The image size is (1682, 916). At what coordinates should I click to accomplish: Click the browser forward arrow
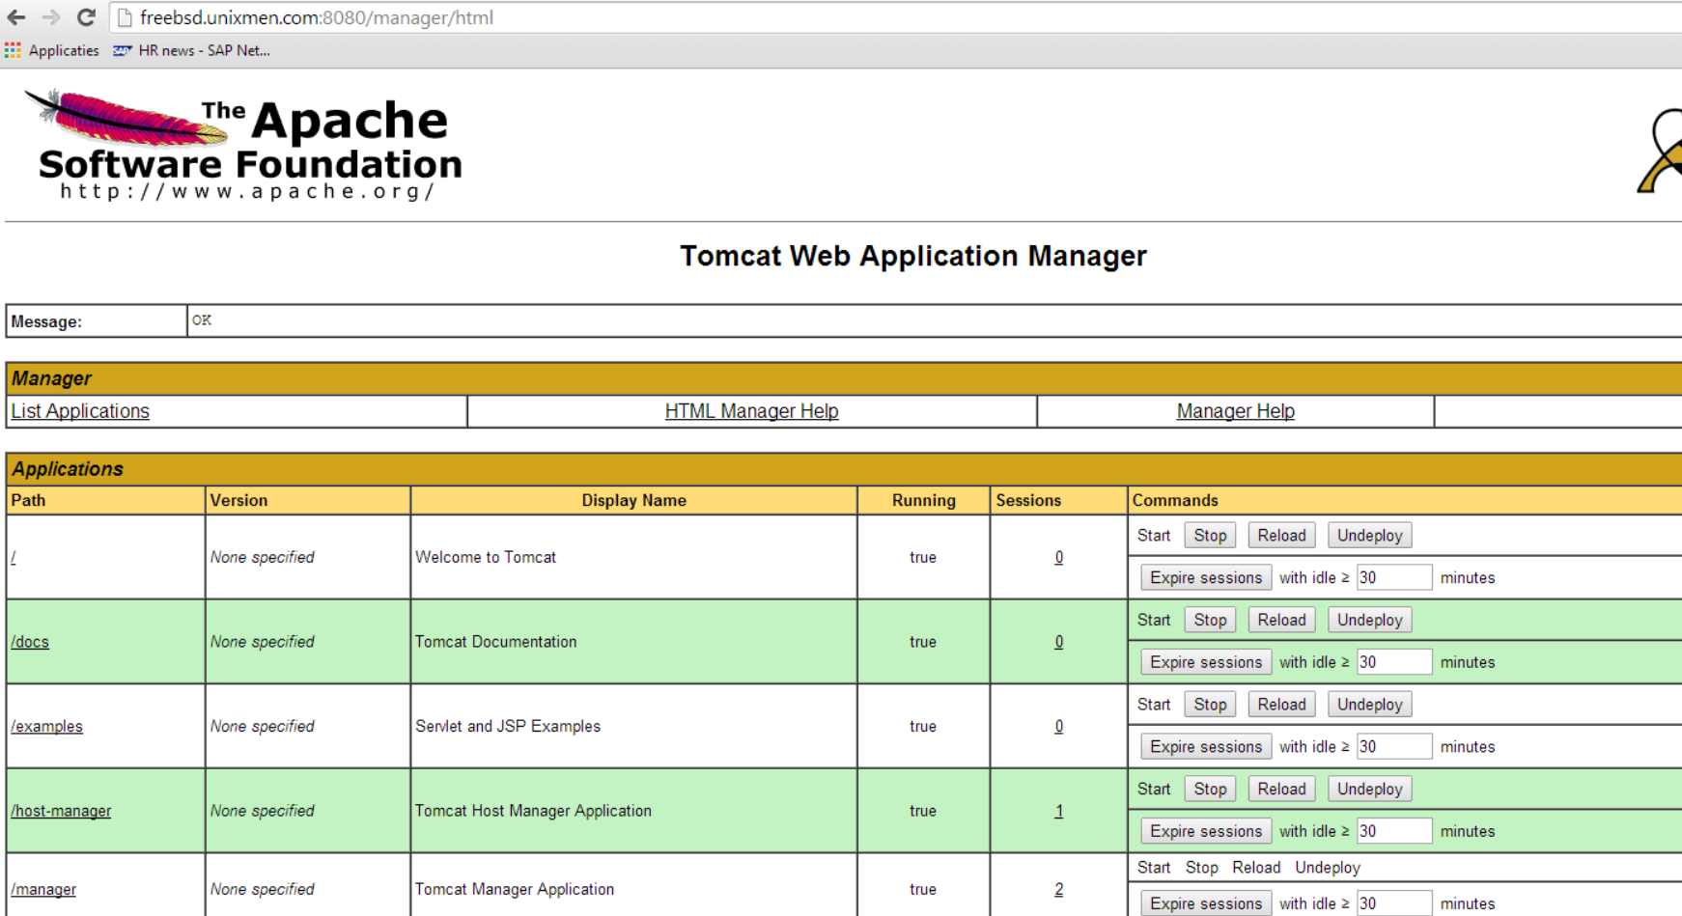[x=51, y=17]
